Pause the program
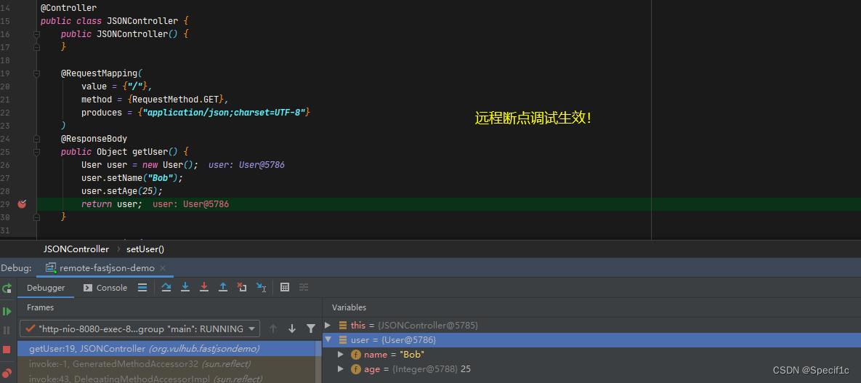Viewport: 861px width, 383px height. (7, 330)
